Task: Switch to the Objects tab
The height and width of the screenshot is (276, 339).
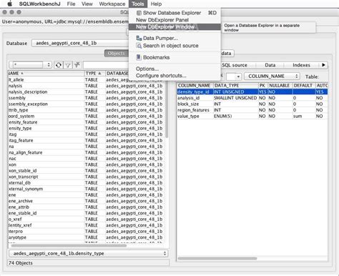Action: point(117,54)
